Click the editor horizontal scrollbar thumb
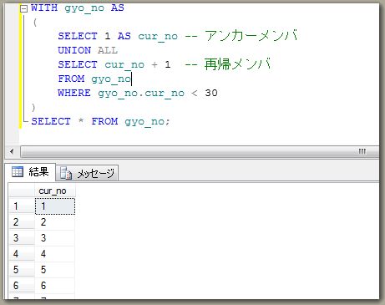This screenshot has height=305, width=385. 200,152
